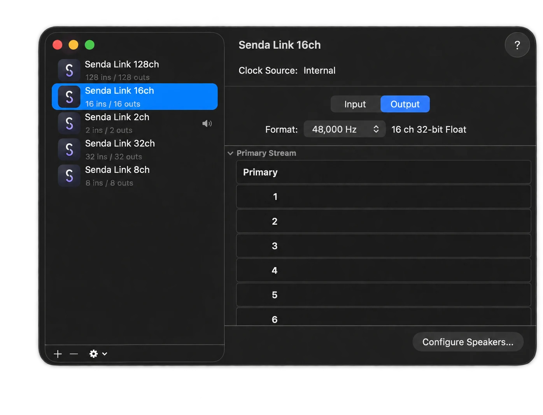Select Senda Link 128ch in the device list
The image size is (543, 415).
(x=135, y=70)
